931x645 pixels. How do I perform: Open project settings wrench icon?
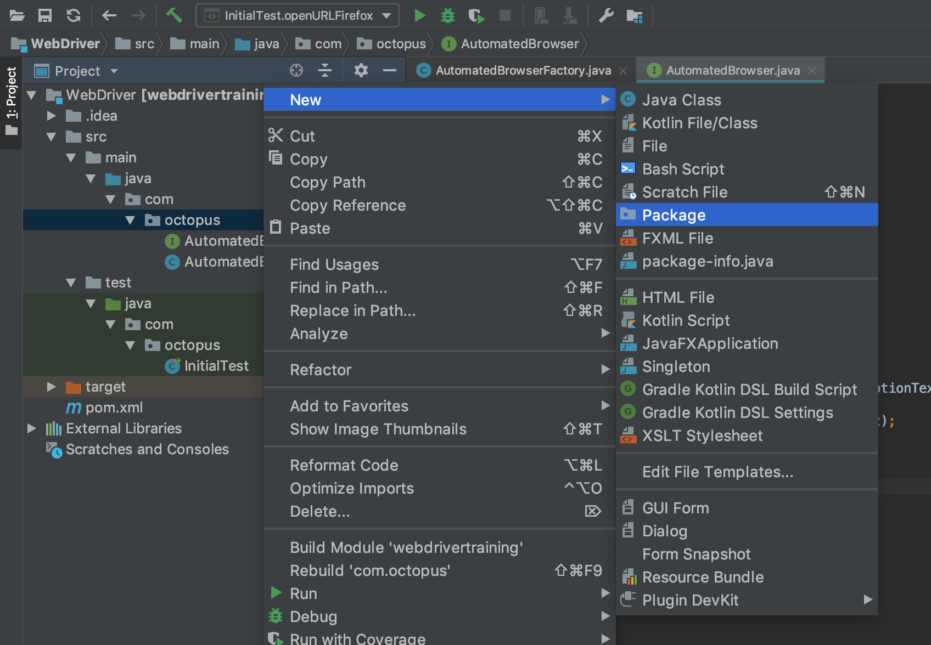click(x=606, y=15)
